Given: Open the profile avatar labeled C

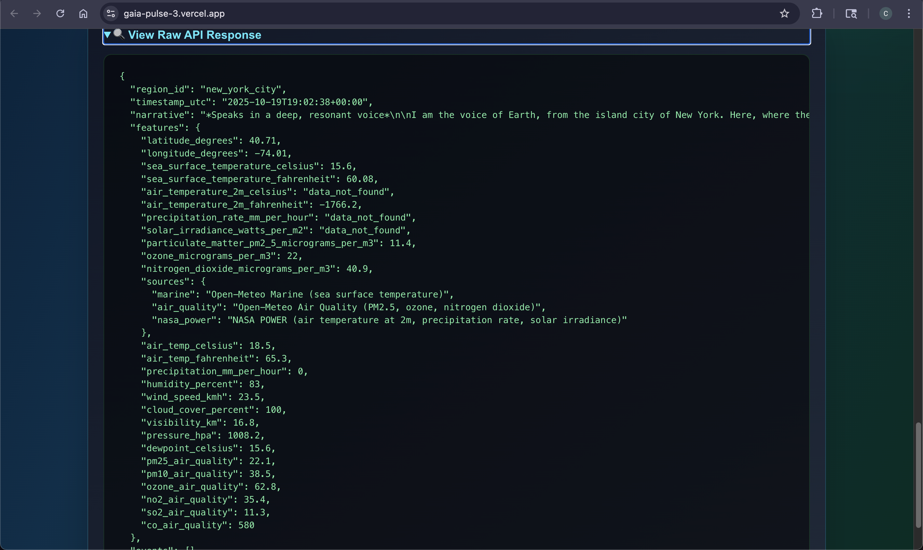Looking at the screenshot, I should (x=886, y=14).
